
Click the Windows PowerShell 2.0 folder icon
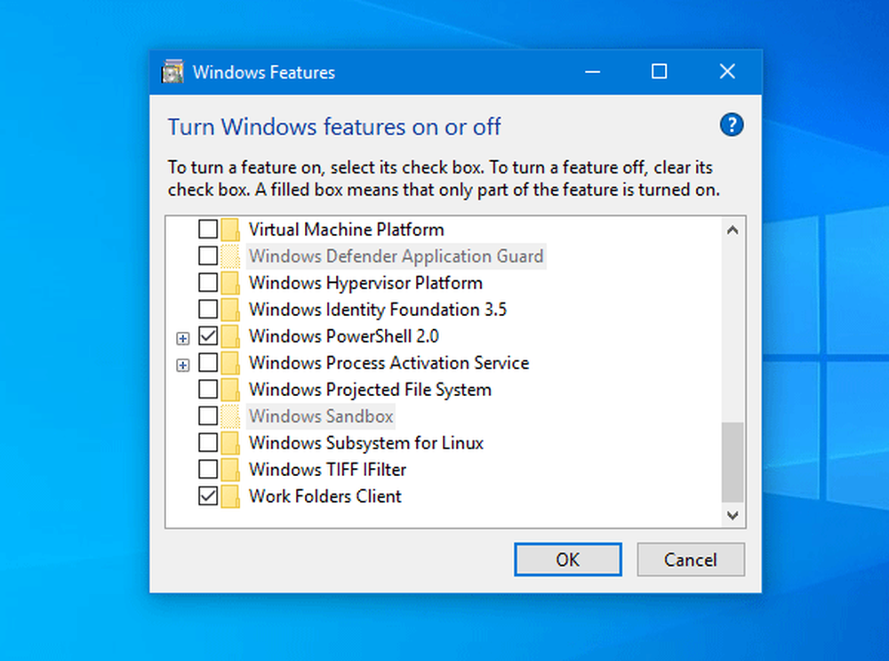pyautogui.click(x=229, y=336)
